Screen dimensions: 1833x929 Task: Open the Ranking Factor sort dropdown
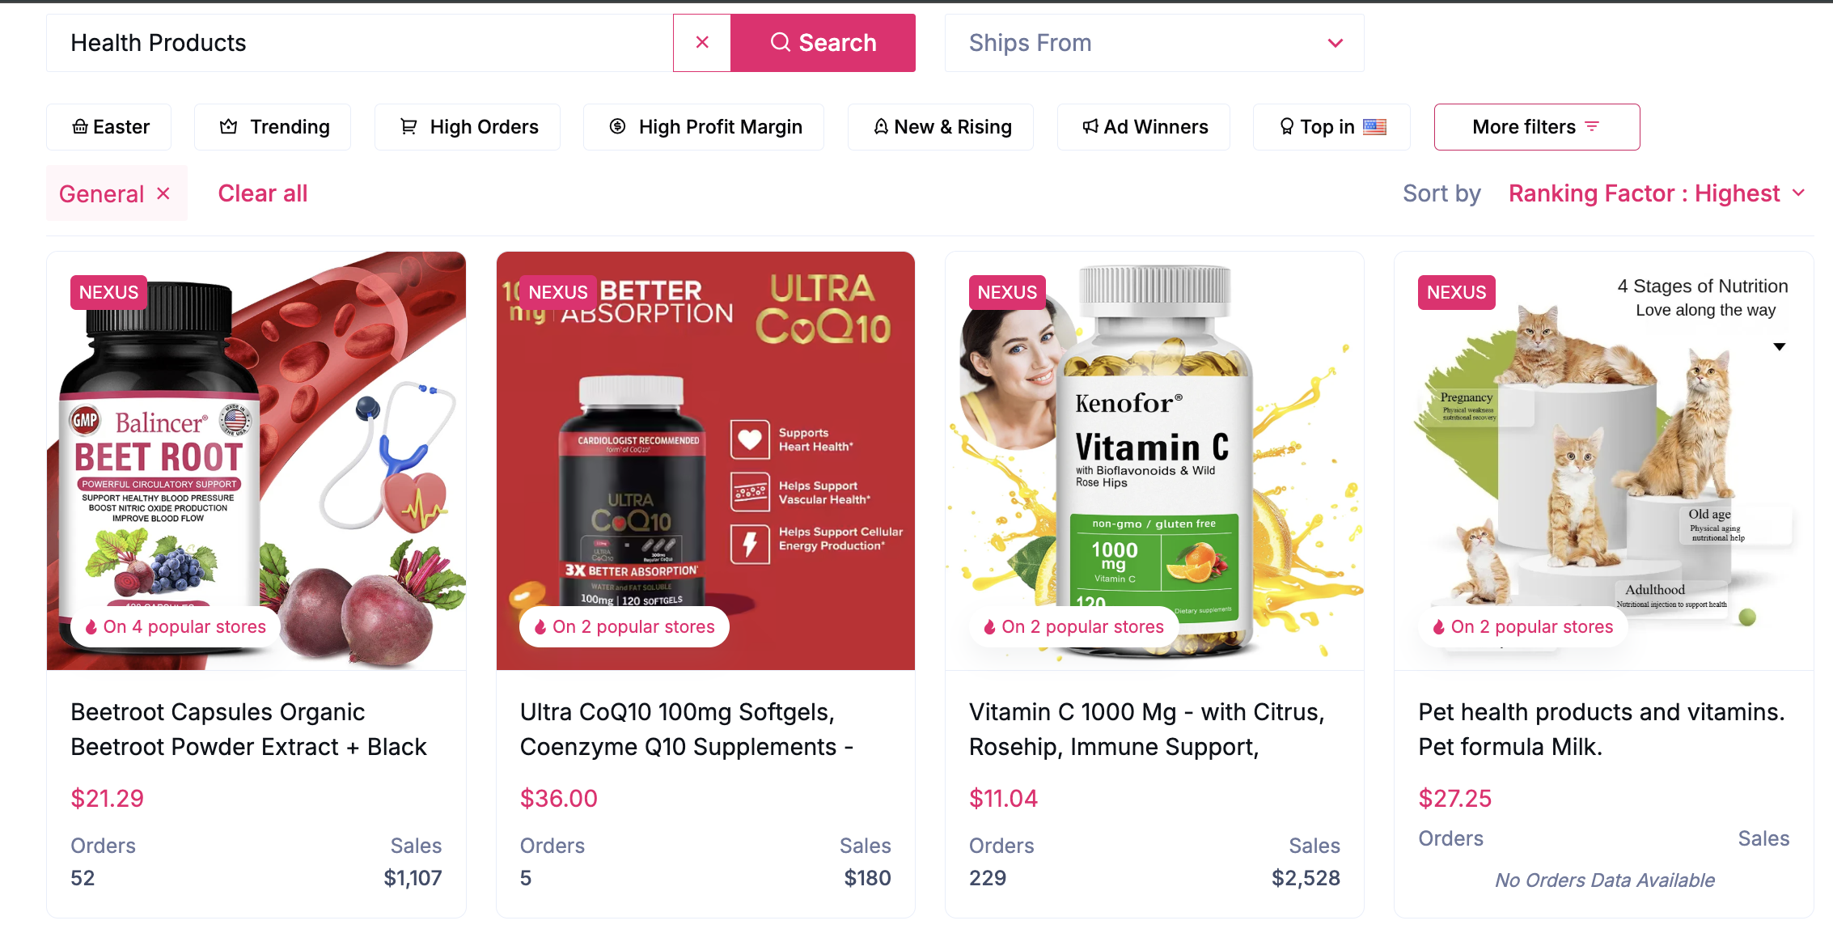pos(1657,193)
